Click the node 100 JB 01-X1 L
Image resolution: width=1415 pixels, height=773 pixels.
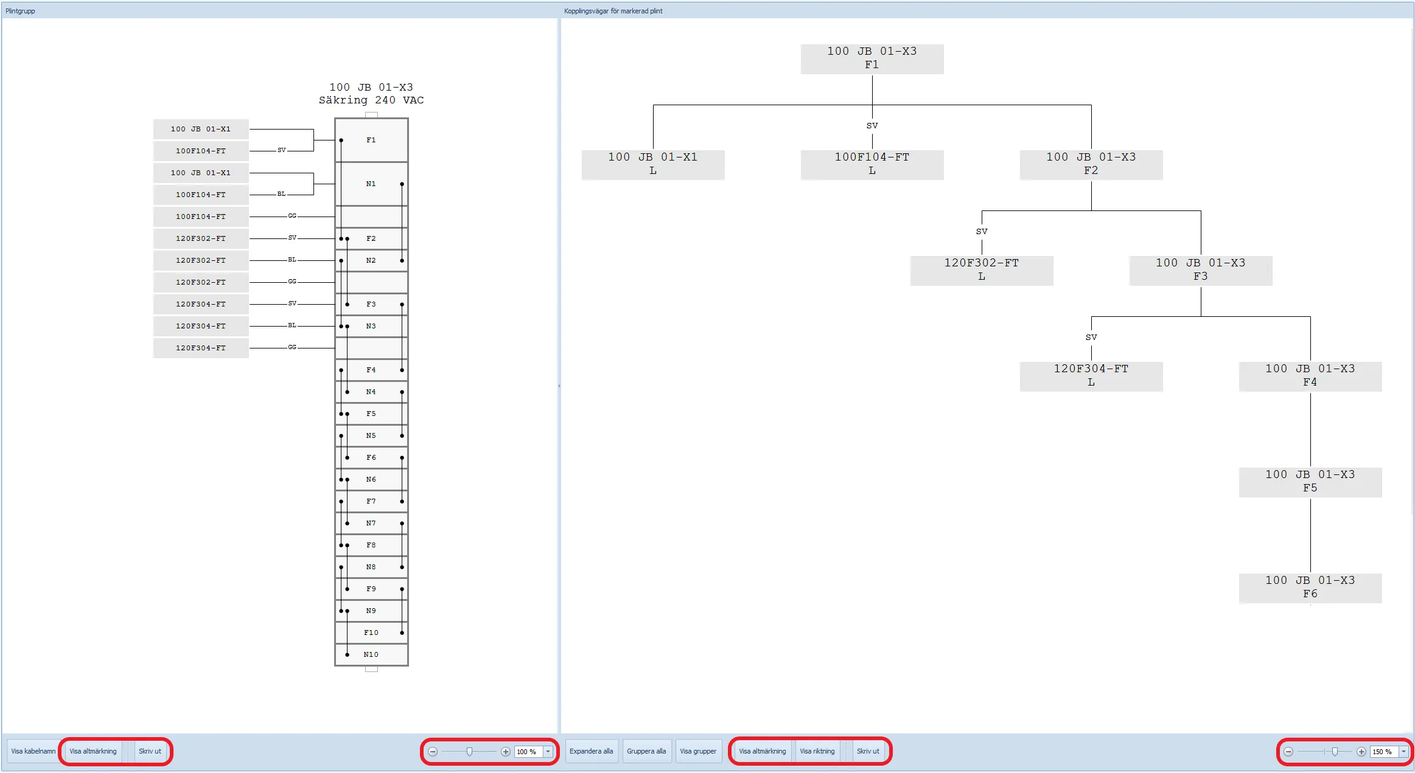point(653,164)
